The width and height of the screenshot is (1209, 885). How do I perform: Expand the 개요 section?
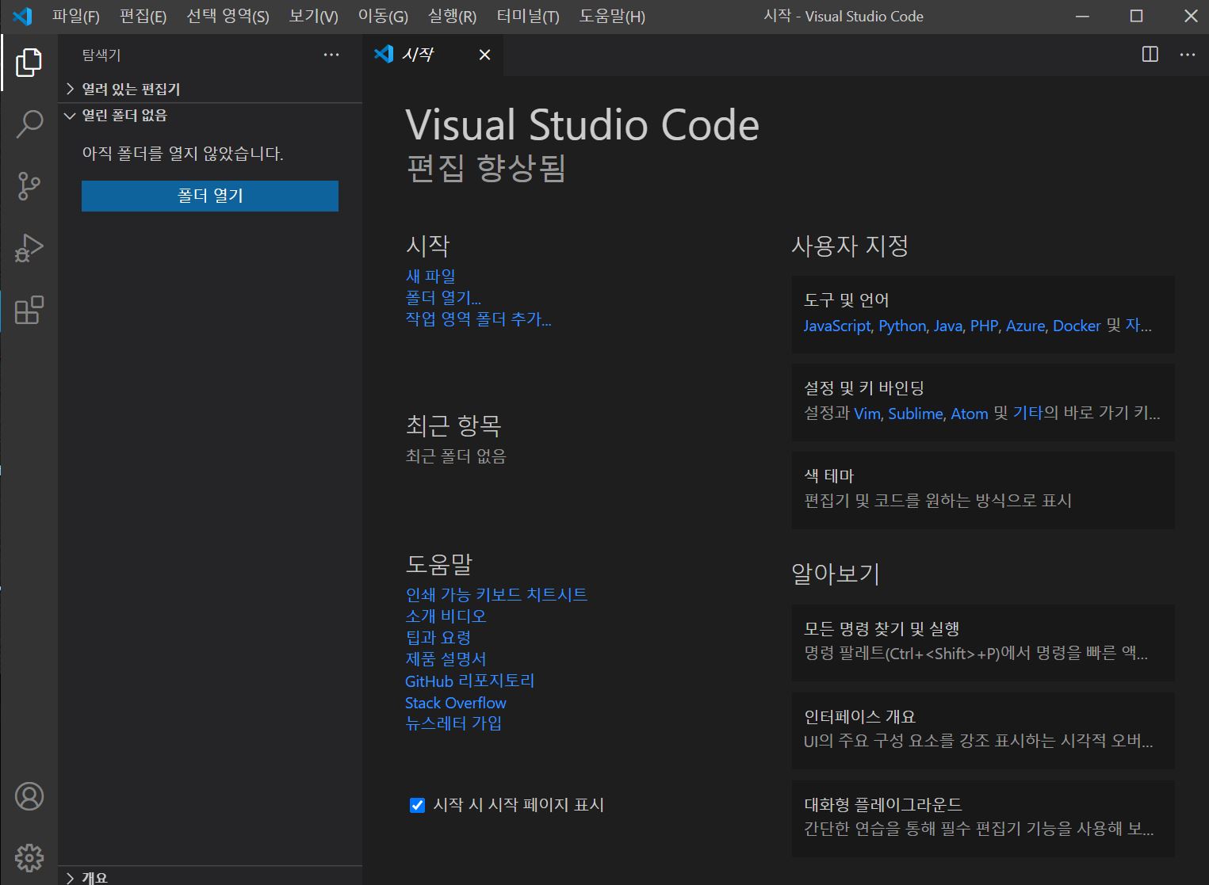tap(211, 876)
